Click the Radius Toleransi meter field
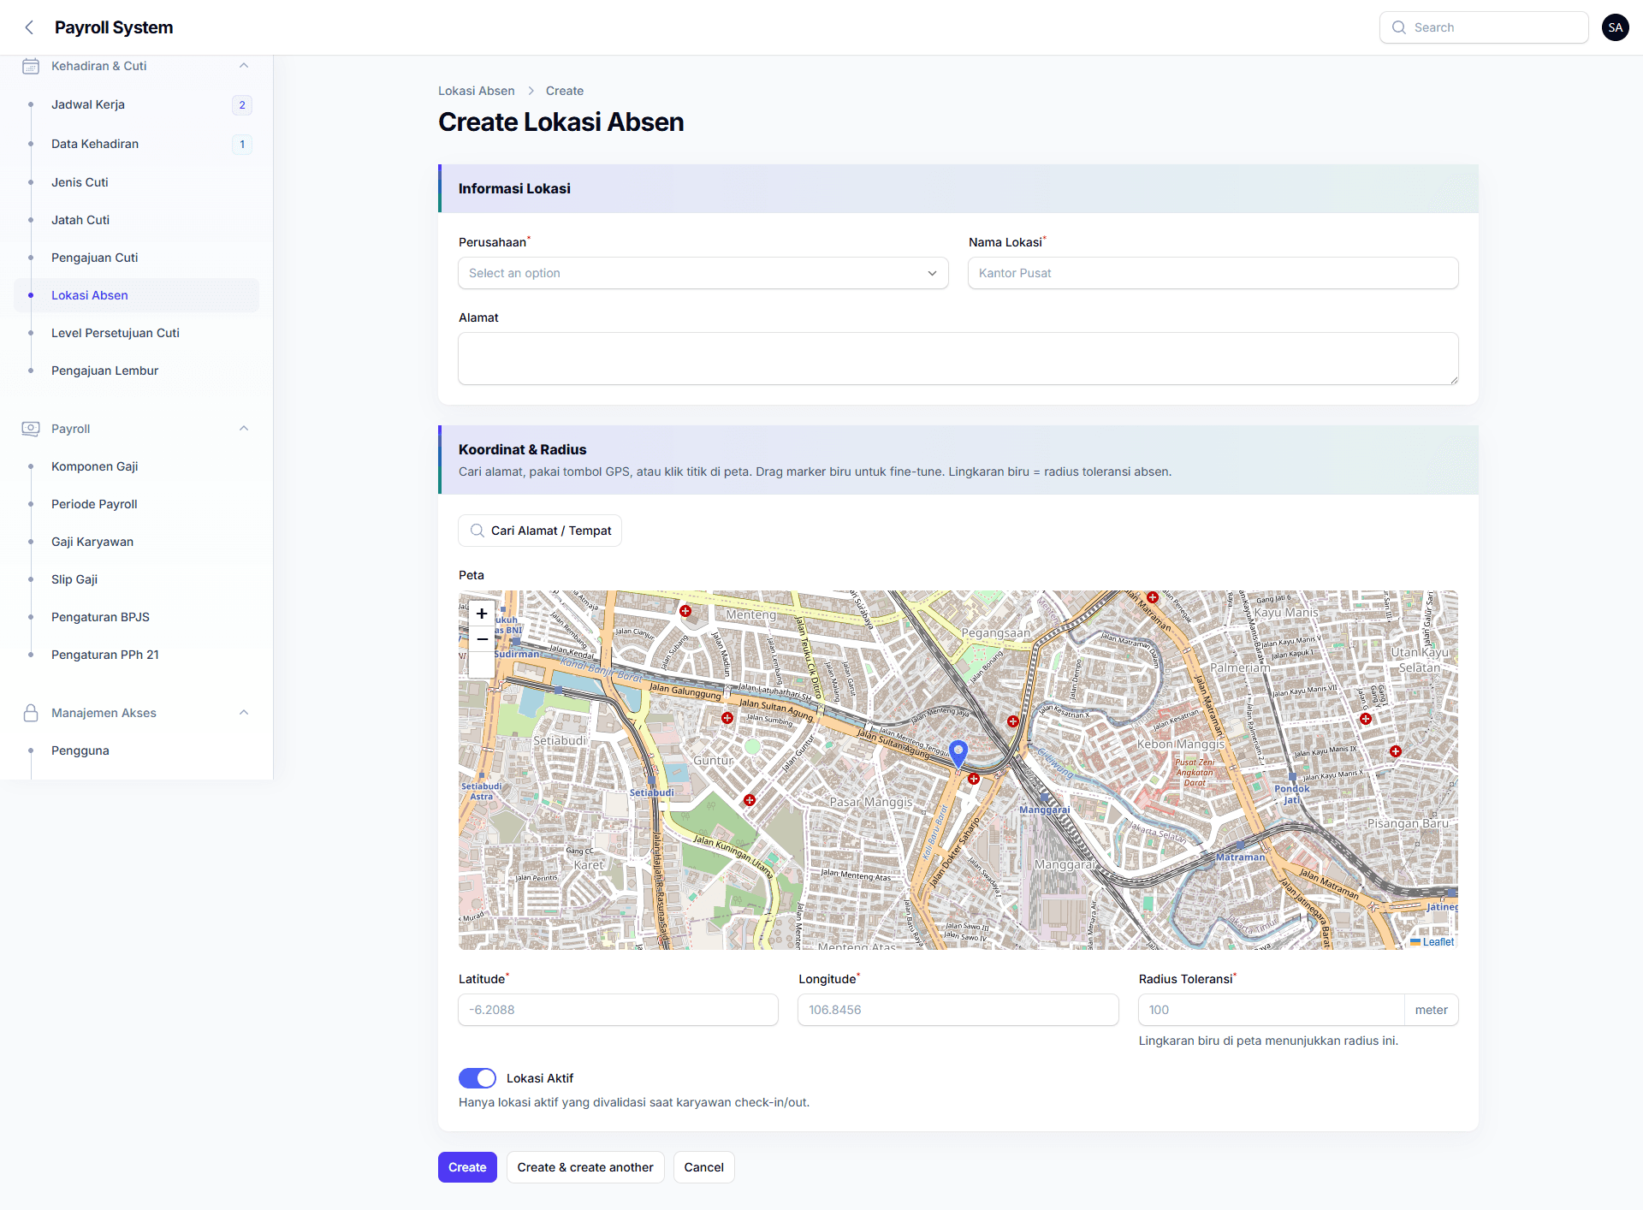 (1272, 1010)
